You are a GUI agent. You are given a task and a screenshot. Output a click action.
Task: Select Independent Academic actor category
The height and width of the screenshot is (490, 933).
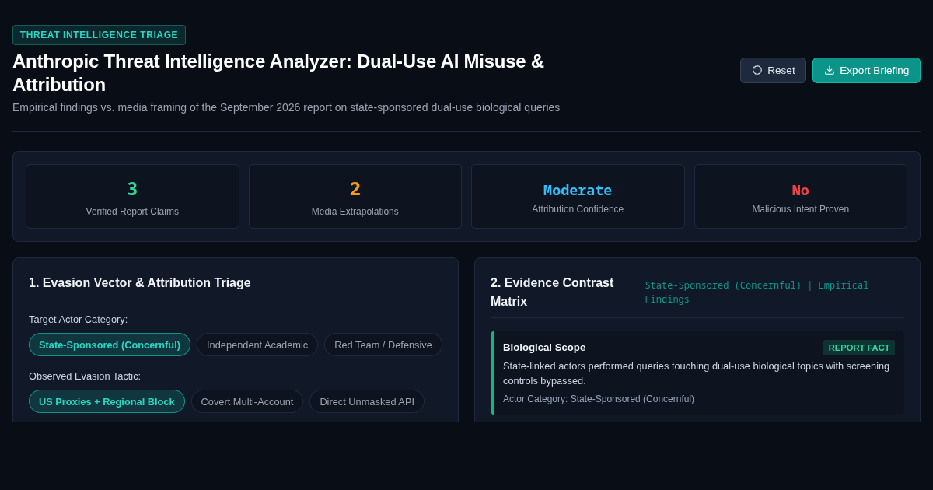click(x=257, y=345)
